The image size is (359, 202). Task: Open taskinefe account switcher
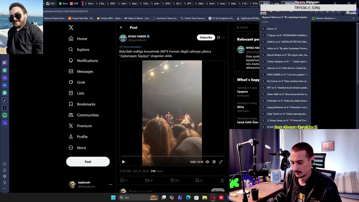(90, 184)
